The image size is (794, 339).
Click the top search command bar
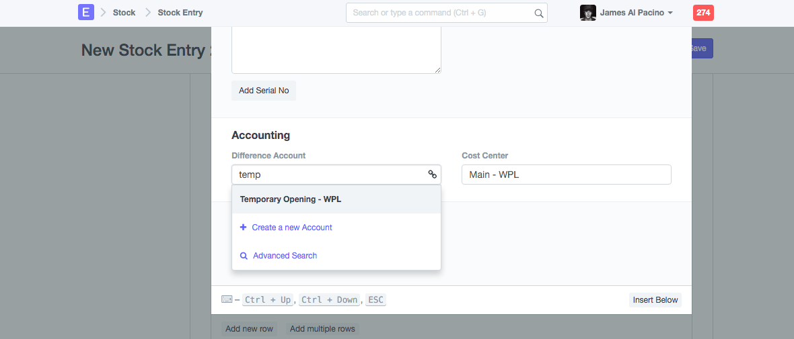441,13
